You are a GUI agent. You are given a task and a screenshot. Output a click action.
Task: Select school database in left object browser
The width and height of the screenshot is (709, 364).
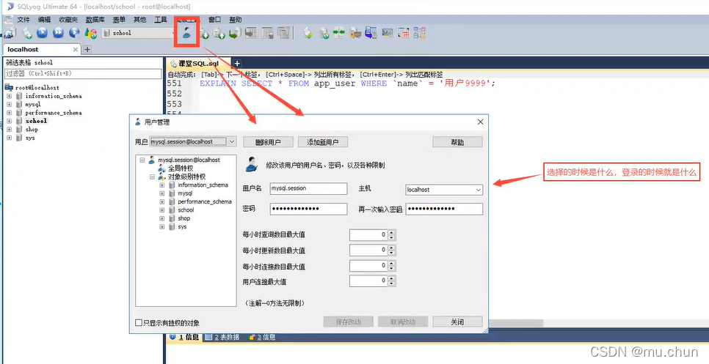36,121
